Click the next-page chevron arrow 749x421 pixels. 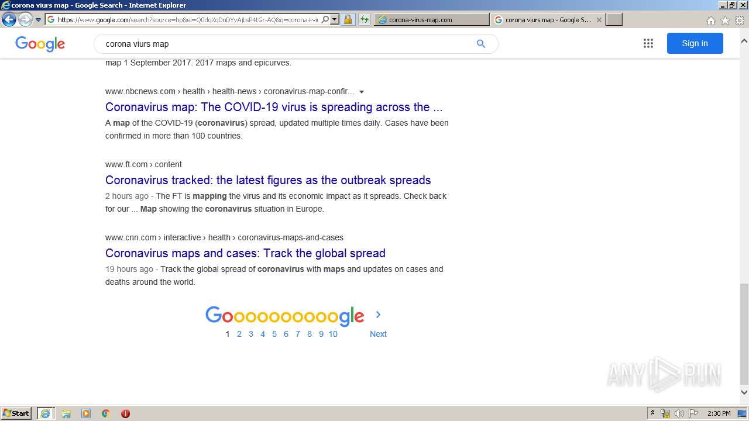coord(378,315)
